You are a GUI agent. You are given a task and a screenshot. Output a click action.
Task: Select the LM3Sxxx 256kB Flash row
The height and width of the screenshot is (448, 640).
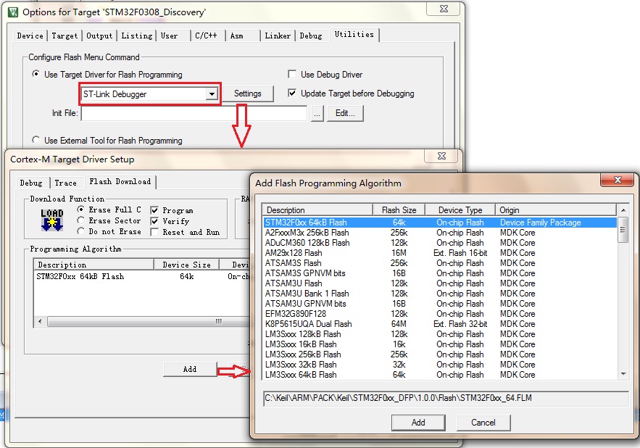pos(440,354)
